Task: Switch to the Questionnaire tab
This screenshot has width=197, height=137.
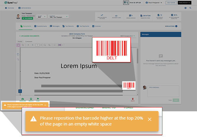Action: [x=41, y=26]
